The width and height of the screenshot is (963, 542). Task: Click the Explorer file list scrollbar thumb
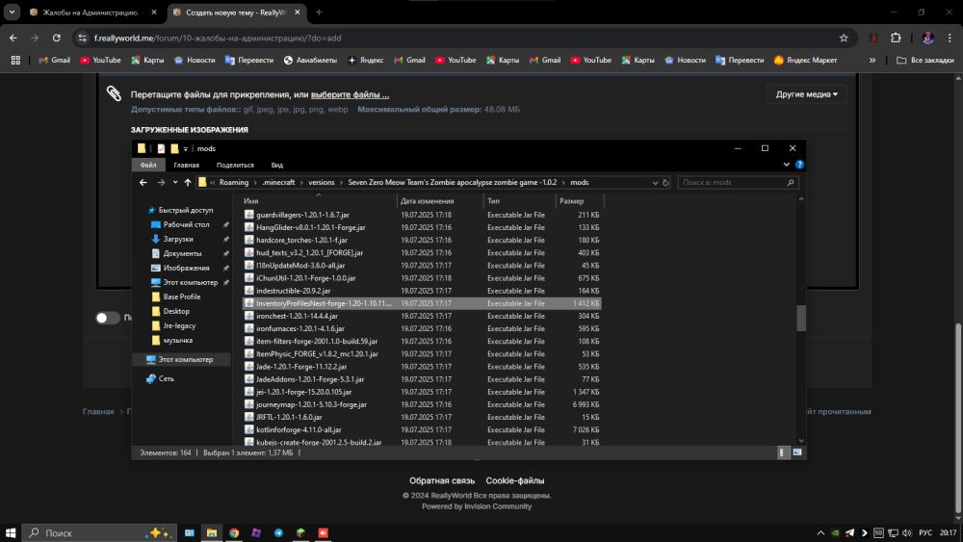pyautogui.click(x=801, y=318)
